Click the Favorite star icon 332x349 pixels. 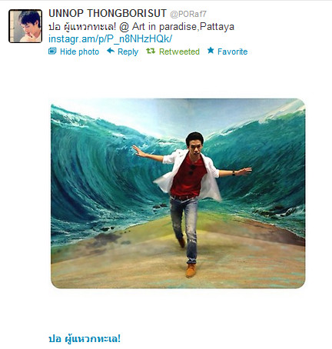point(211,51)
